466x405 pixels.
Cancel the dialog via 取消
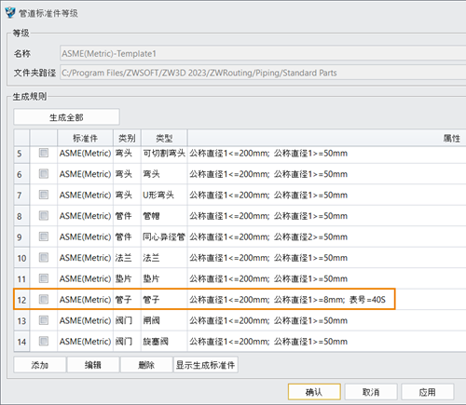tap(371, 392)
